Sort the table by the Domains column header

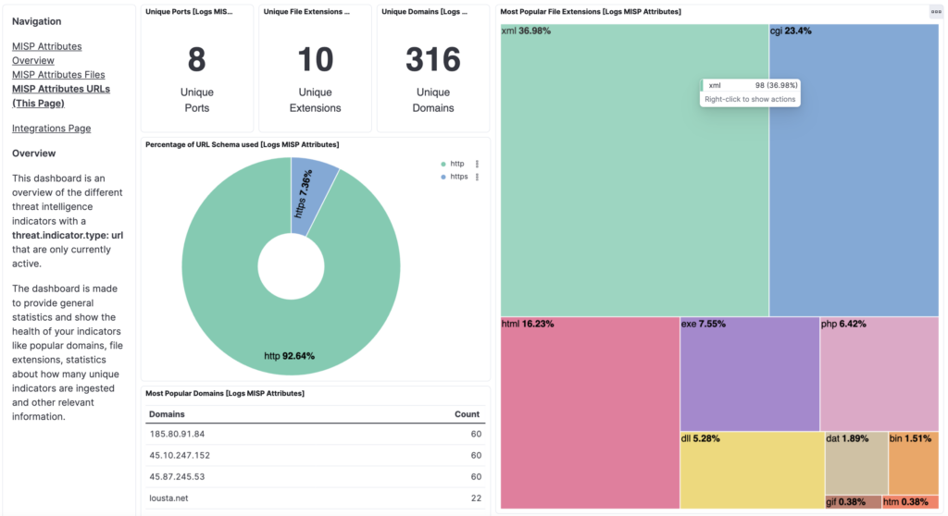point(173,414)
